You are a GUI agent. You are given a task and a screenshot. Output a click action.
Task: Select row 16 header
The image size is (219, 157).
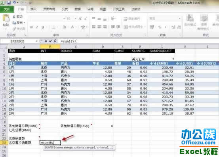pos(4,113)
